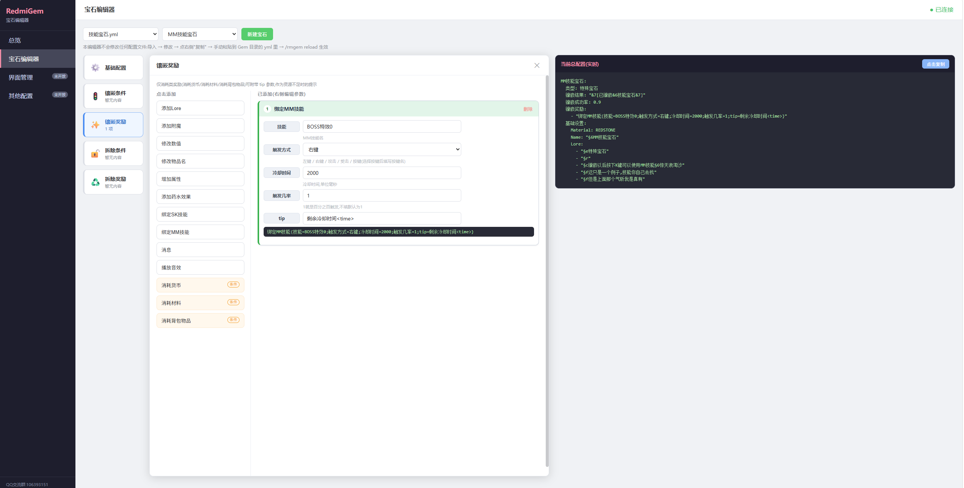Screen dimensions: 964x488
Task: Switch to the 拆除奖励 section
Action: (x=113, y=182)
